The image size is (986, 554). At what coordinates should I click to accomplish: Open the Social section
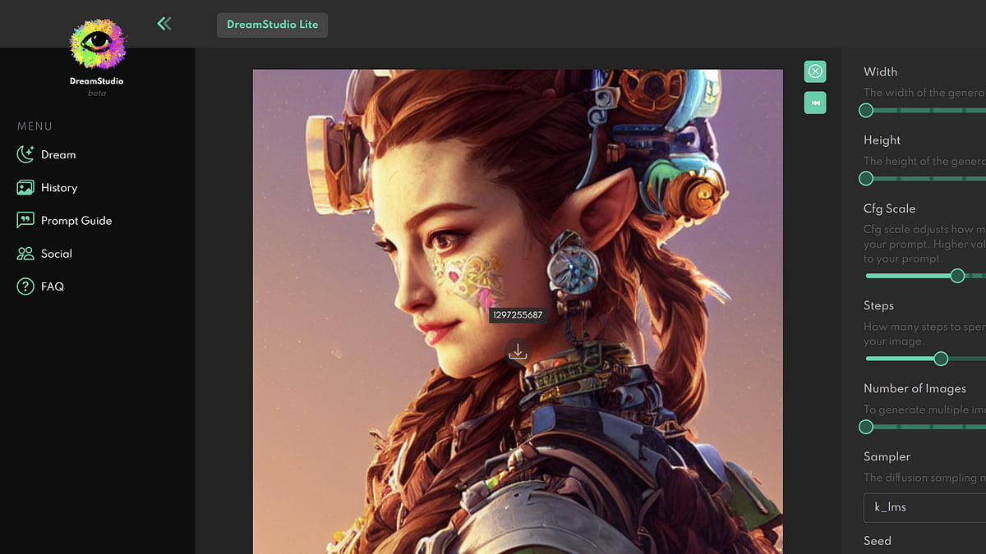(55, 253)
